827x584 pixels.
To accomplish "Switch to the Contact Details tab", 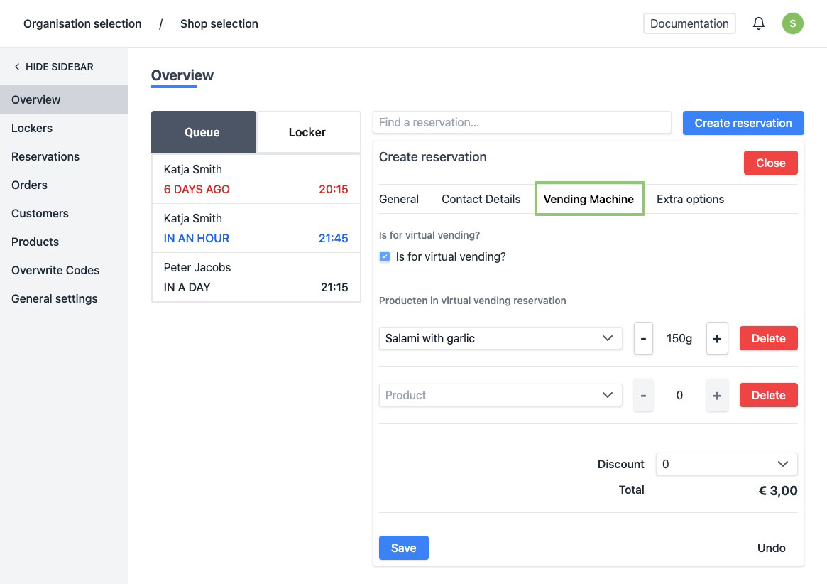I will point(481,199).
